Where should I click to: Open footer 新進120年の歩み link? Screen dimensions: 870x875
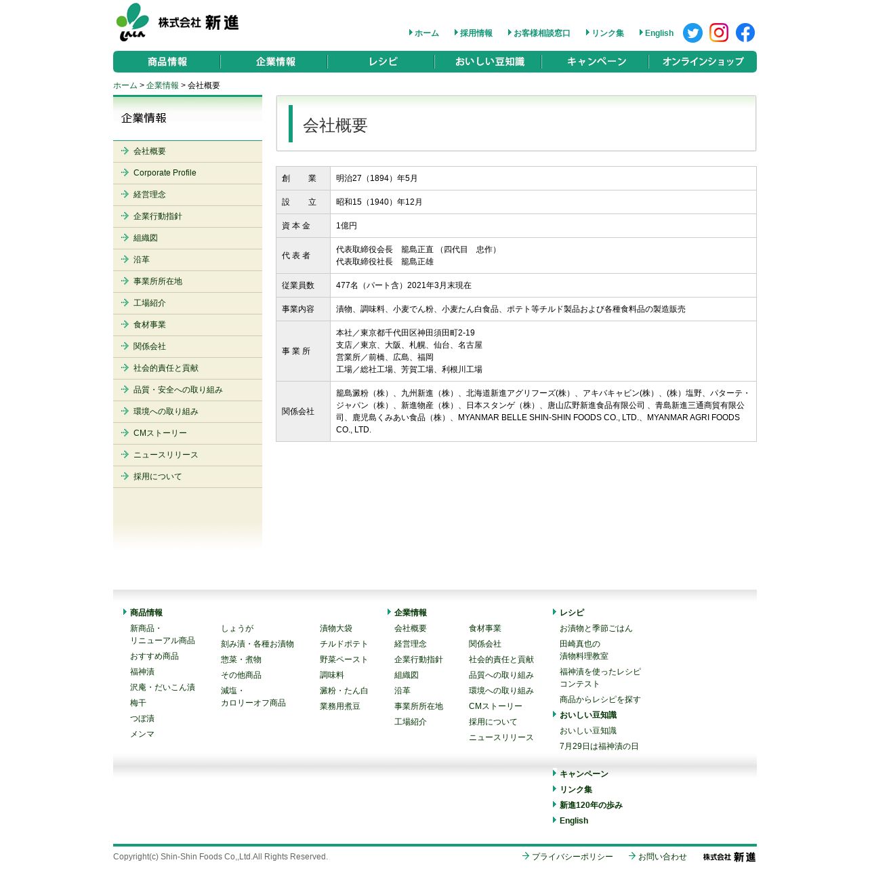pos(591,805)
